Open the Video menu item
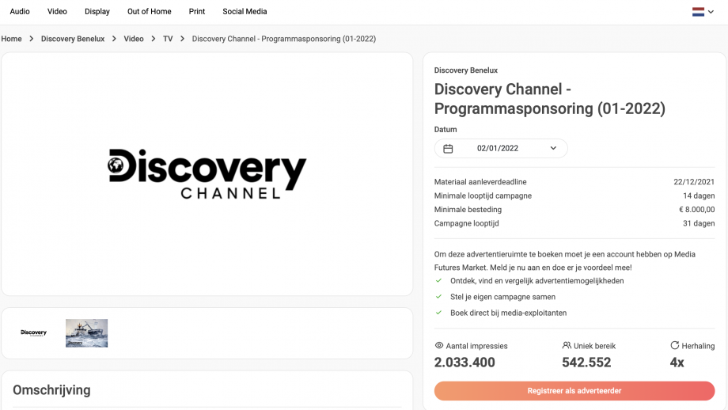The height and width of the screenshot is (410, 728). coord(57,12)
